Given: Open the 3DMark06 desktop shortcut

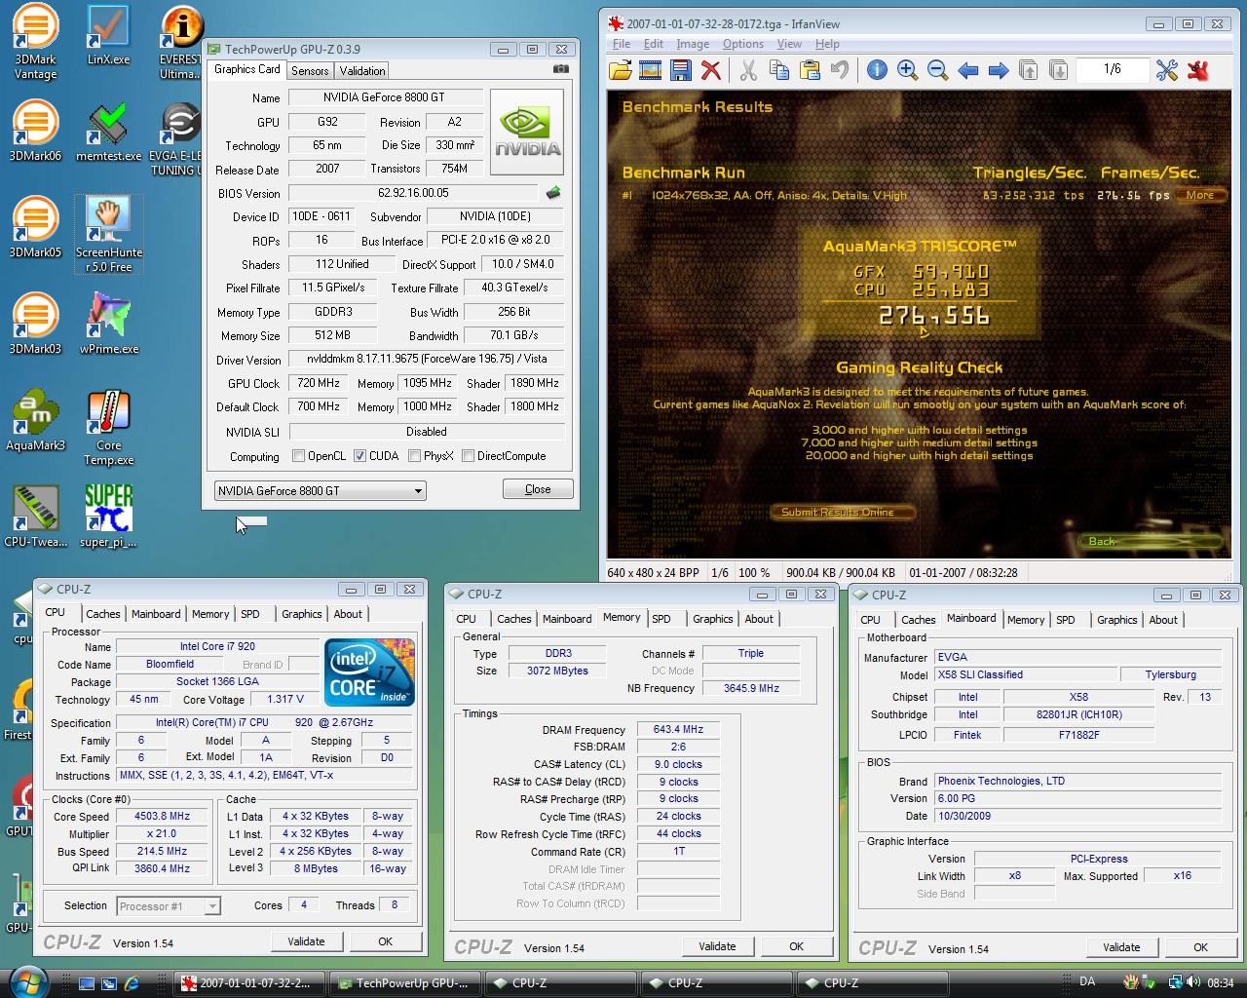Looking at the screenshot, I should (x=35, y=131).
